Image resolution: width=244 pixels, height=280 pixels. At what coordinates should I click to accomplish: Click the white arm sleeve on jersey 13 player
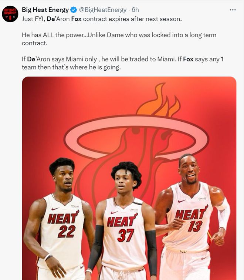(x=223, y=213)
